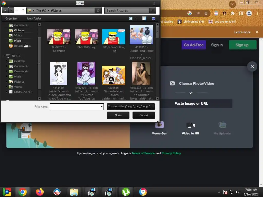The image size is (263, 197).
Task: Open File Explorer from the taskbar
Action: [x=74, y=192]
